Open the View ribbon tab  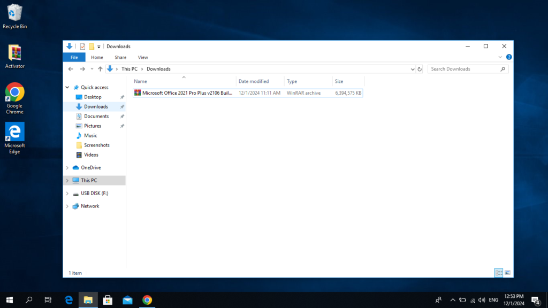(x=142, y=57)
